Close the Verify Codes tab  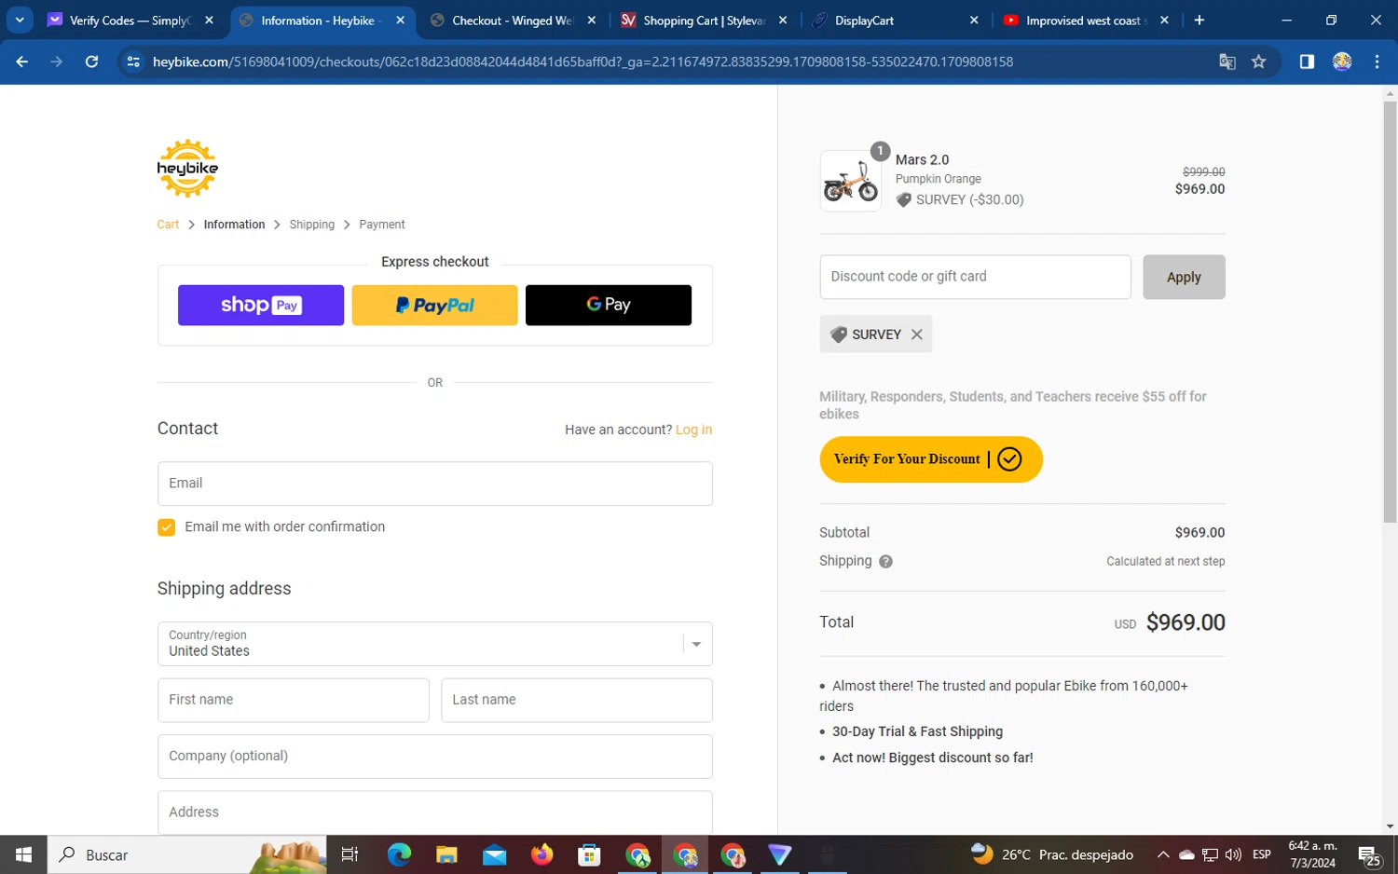[209, 20]
